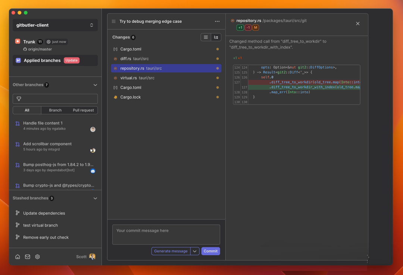Select the Branch filter tab
Viewport: 403px width, 275px height.
point(55,110)
